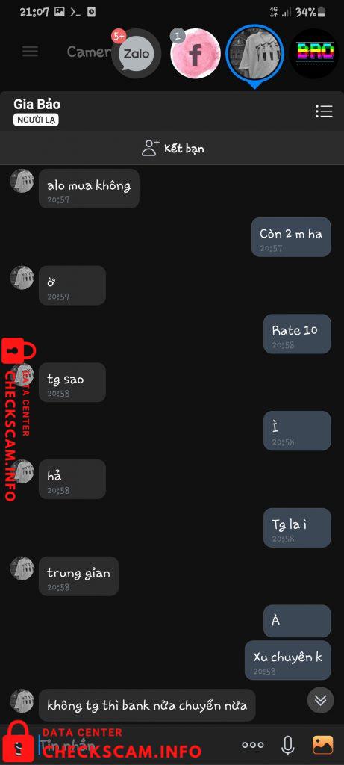
Task: Open the image gallery picker icon
Action: (x=322, y=745)
